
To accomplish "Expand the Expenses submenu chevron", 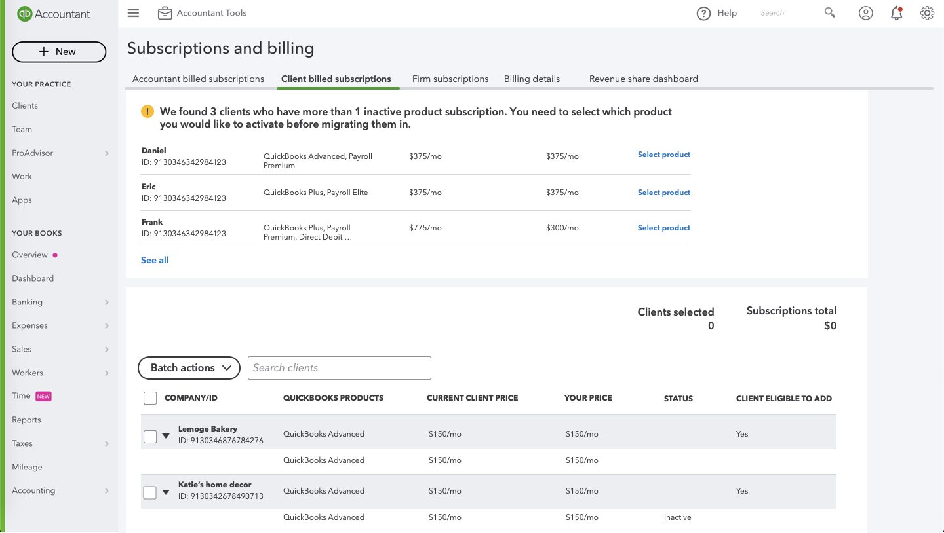I will 106,326.
